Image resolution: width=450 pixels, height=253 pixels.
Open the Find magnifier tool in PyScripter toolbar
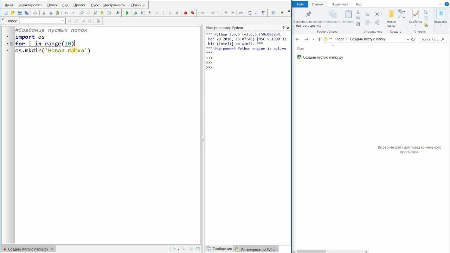coord(82,13)
